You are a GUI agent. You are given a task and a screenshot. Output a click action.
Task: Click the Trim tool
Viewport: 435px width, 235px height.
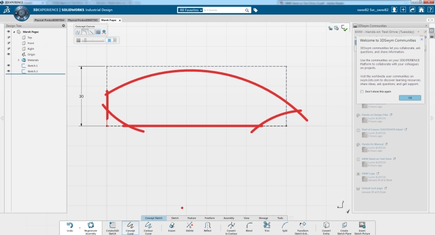[267, 226]
